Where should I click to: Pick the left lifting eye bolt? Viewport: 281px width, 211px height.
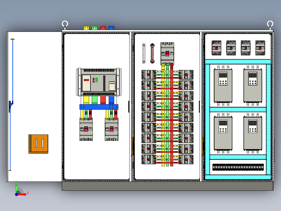coord(65,25)
